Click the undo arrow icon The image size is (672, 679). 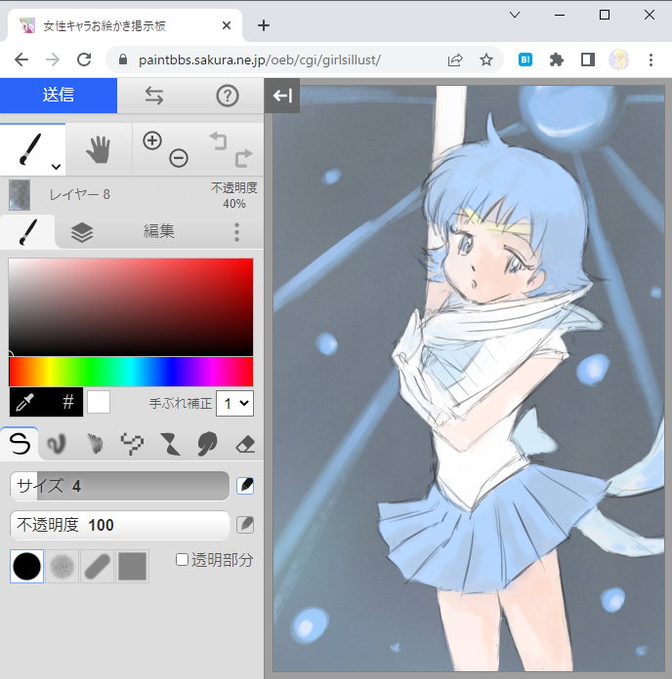click(219, 141)
